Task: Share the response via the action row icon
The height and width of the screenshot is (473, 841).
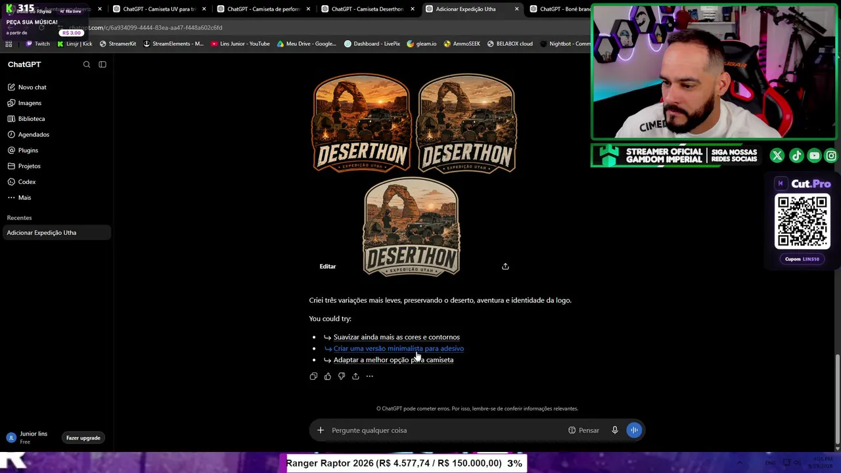Action: pos(355,376)
